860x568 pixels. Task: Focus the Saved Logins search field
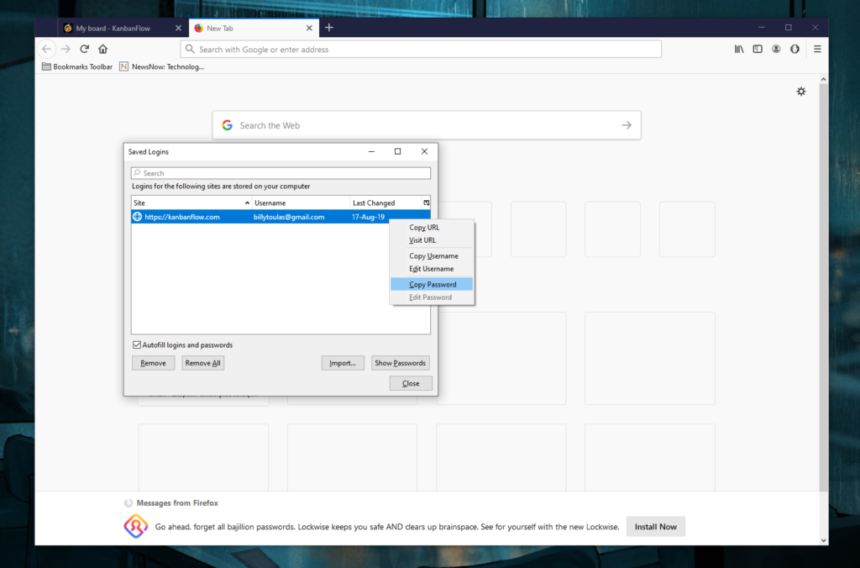(281, 173)
